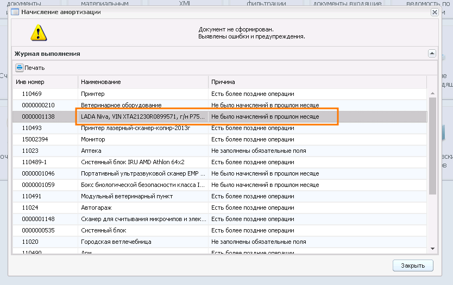Select inventory number 0000001059
Viewport: 453px width, 285px height.
coord(38,185)
